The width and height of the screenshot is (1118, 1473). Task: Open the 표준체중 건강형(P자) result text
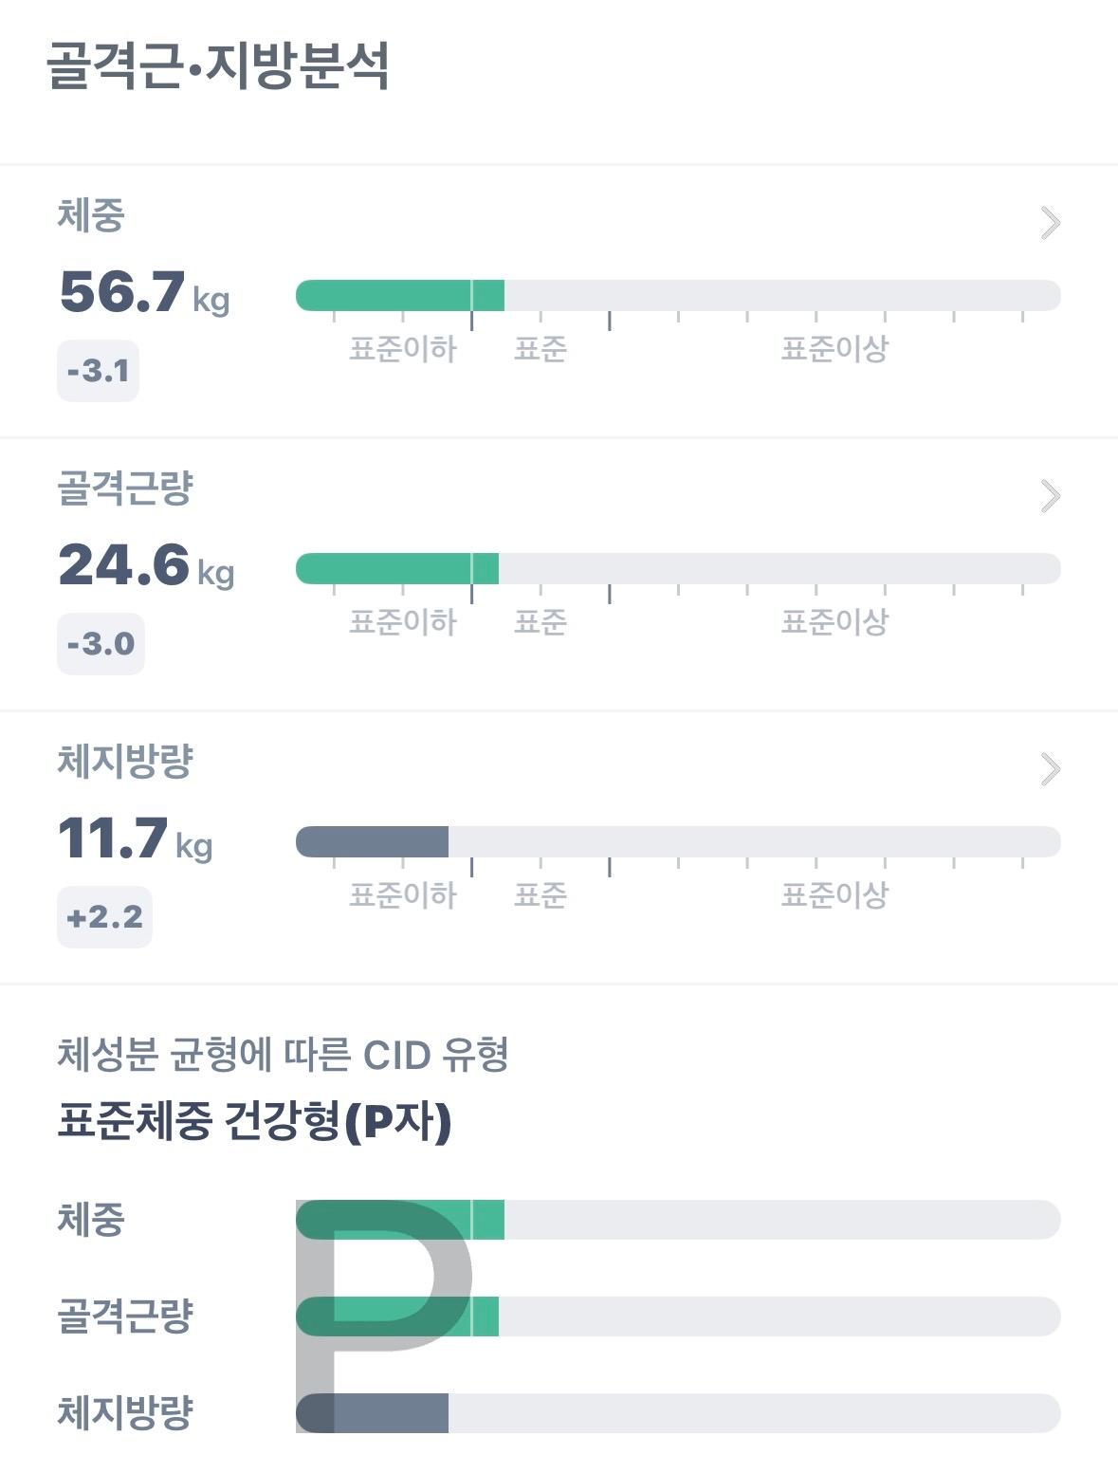(x=254, y=1123)
